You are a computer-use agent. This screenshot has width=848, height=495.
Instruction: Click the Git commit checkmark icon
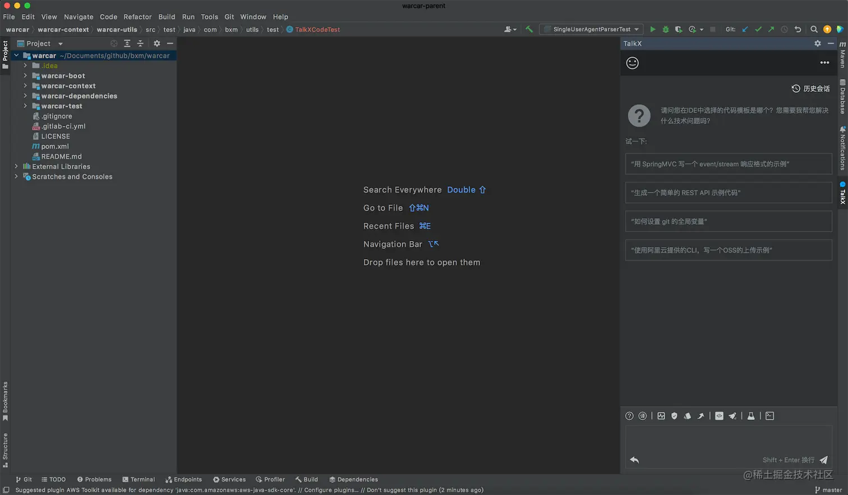click(x=758, y=29)
